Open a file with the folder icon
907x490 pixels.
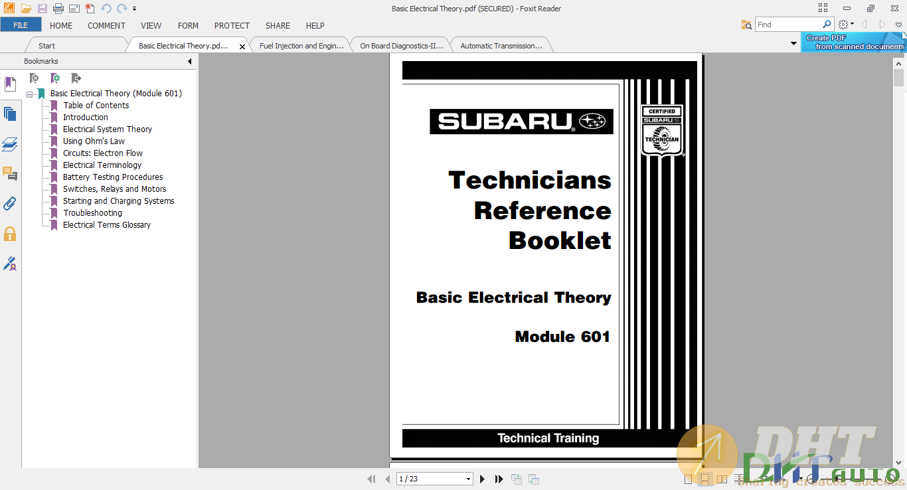[x=26, y=9]
